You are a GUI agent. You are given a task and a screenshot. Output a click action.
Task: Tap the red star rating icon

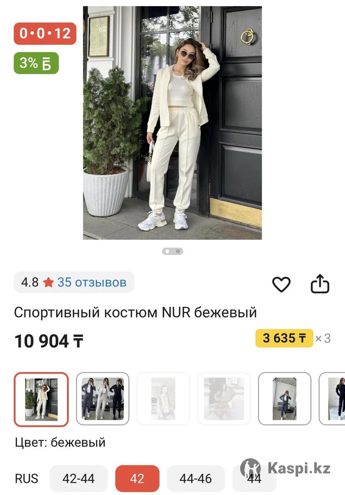[48, 283]
